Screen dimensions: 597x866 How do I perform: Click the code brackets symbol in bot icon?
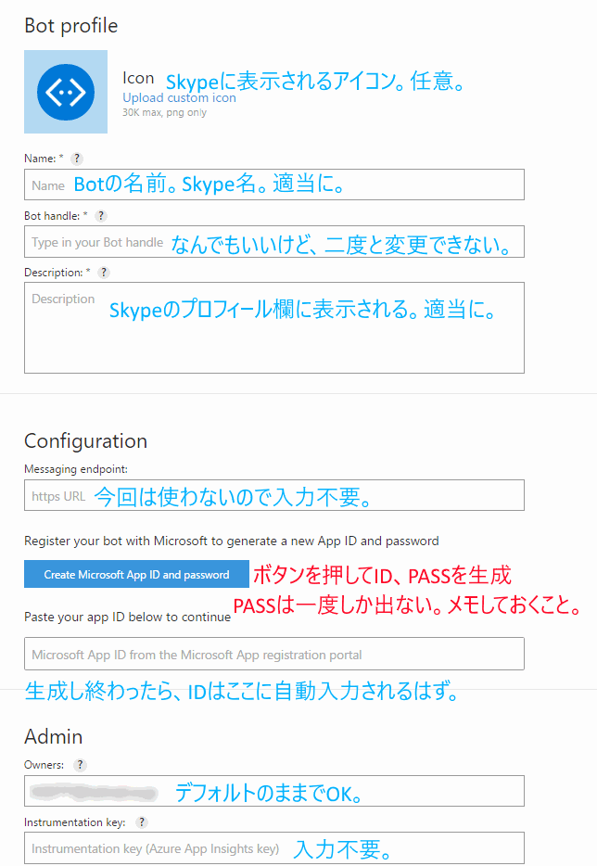pyautogui.click(x=66, y=92)
